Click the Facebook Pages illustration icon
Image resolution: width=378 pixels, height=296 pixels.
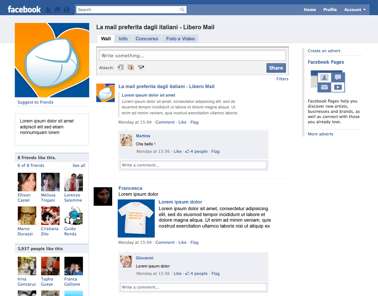point(328,81)
